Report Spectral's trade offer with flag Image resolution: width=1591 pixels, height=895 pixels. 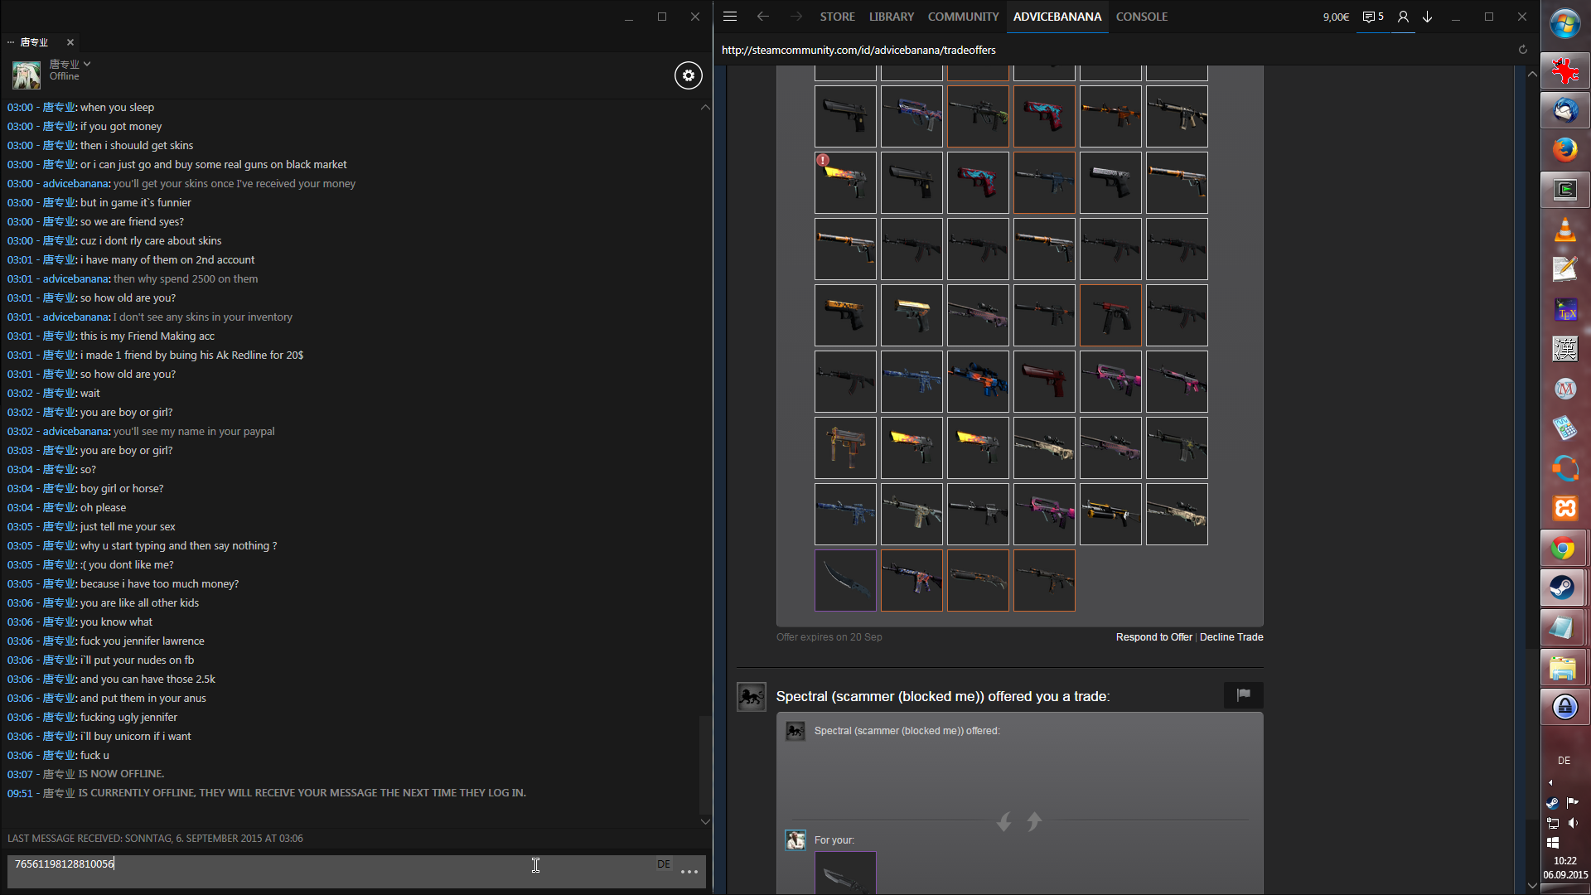[1243, 695]
